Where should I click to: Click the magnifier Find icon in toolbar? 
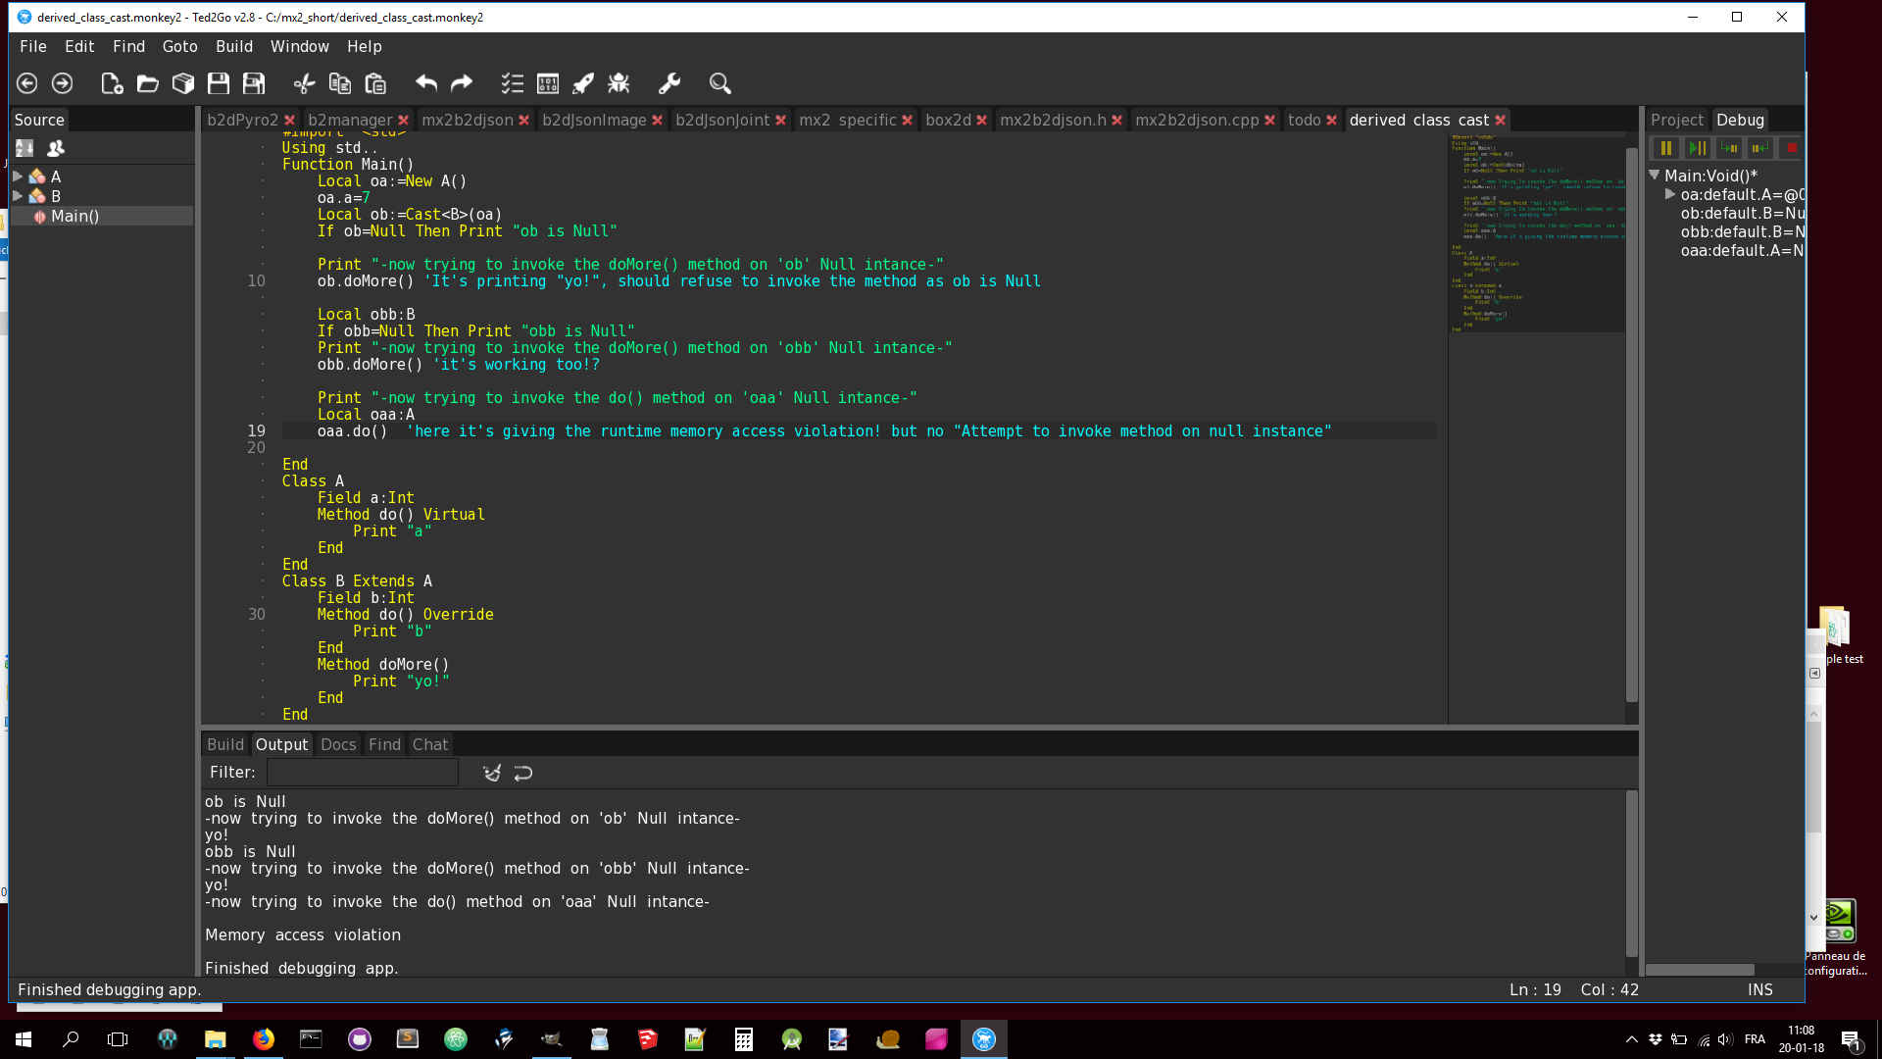(x=720, y=83)
